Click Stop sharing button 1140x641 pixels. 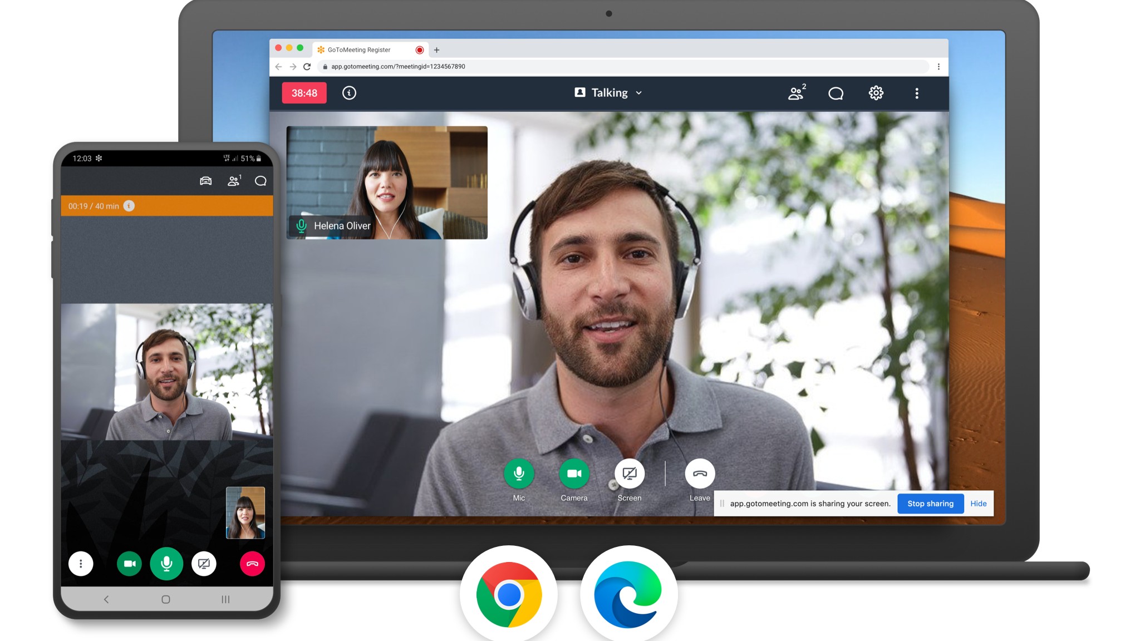click(x=930, y=504)
